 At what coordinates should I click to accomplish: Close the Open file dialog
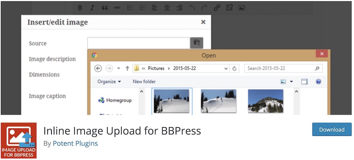tap(322, 54)
